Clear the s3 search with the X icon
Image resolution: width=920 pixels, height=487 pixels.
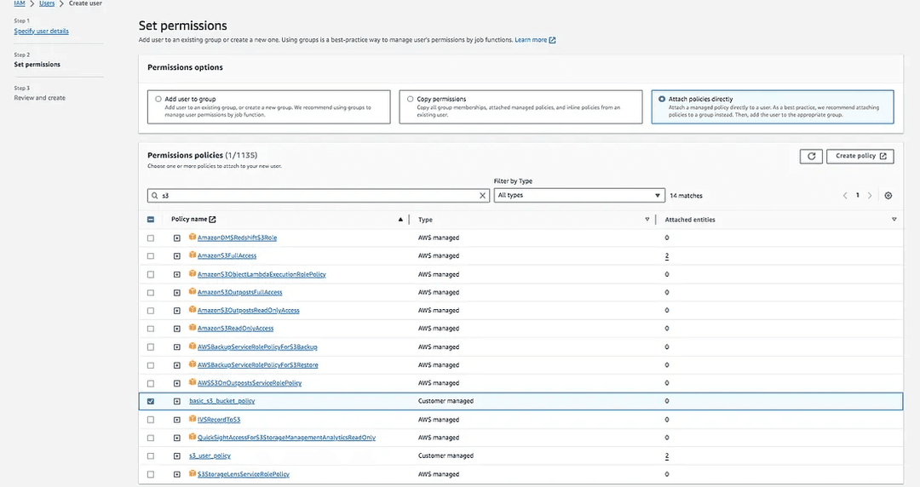pos(482,195)
